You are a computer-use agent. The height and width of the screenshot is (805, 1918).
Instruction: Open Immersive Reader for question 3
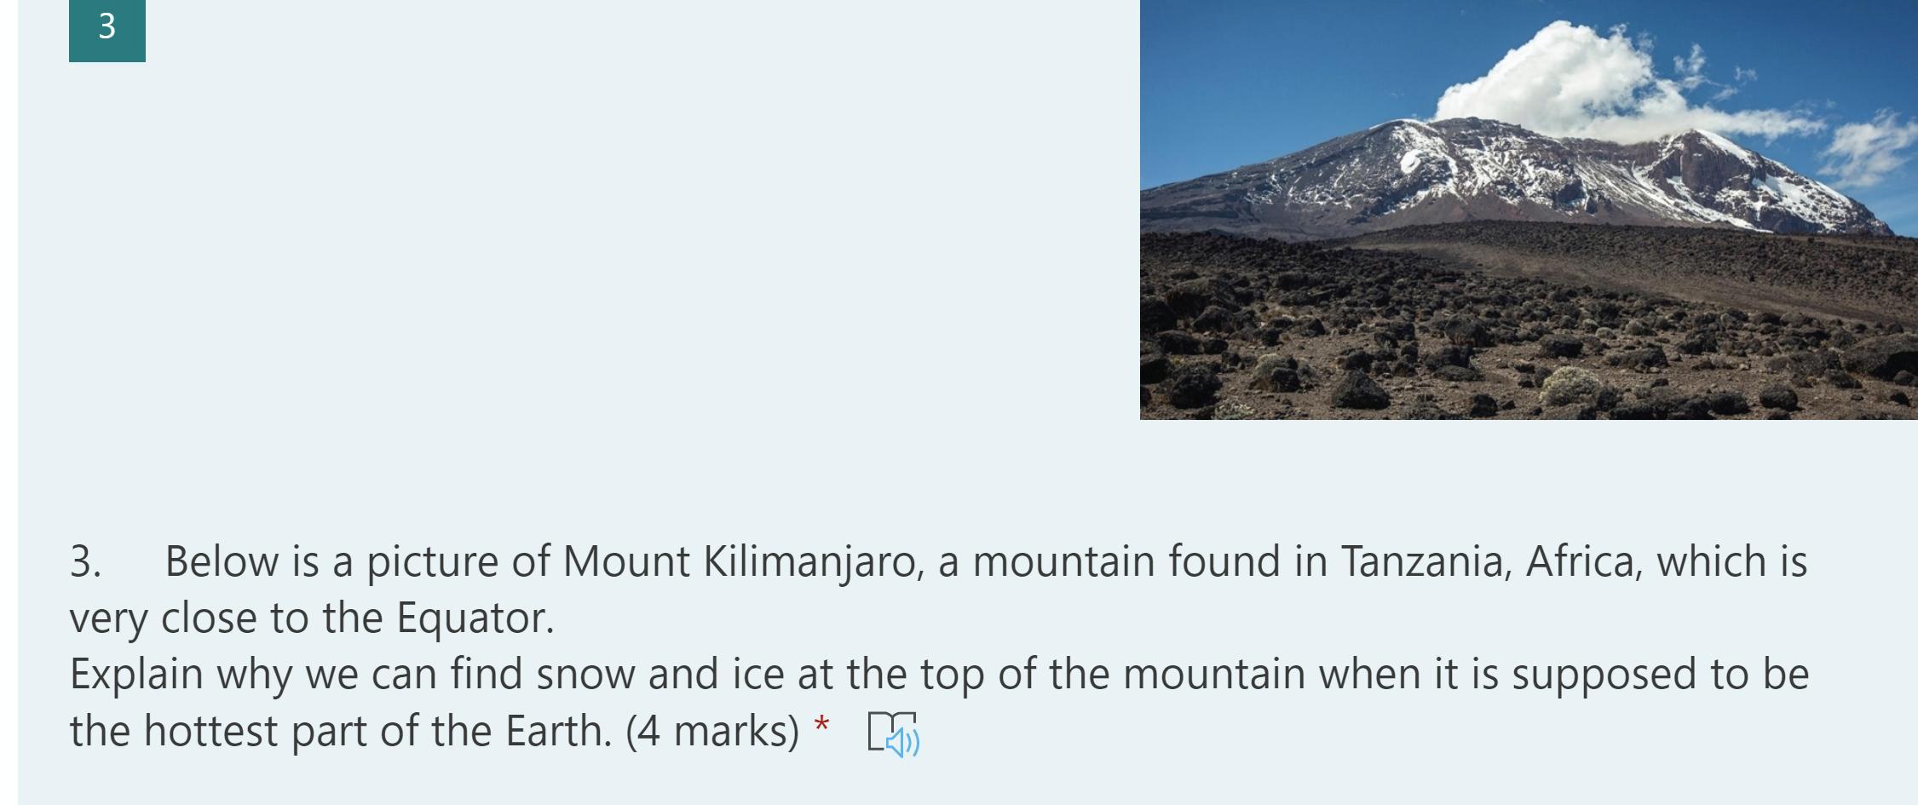coord(893,734)
